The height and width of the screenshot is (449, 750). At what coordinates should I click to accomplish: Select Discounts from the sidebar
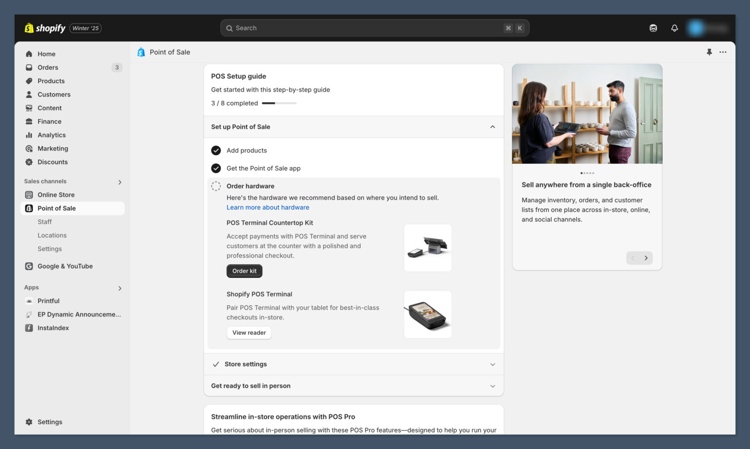click(52, 162)
